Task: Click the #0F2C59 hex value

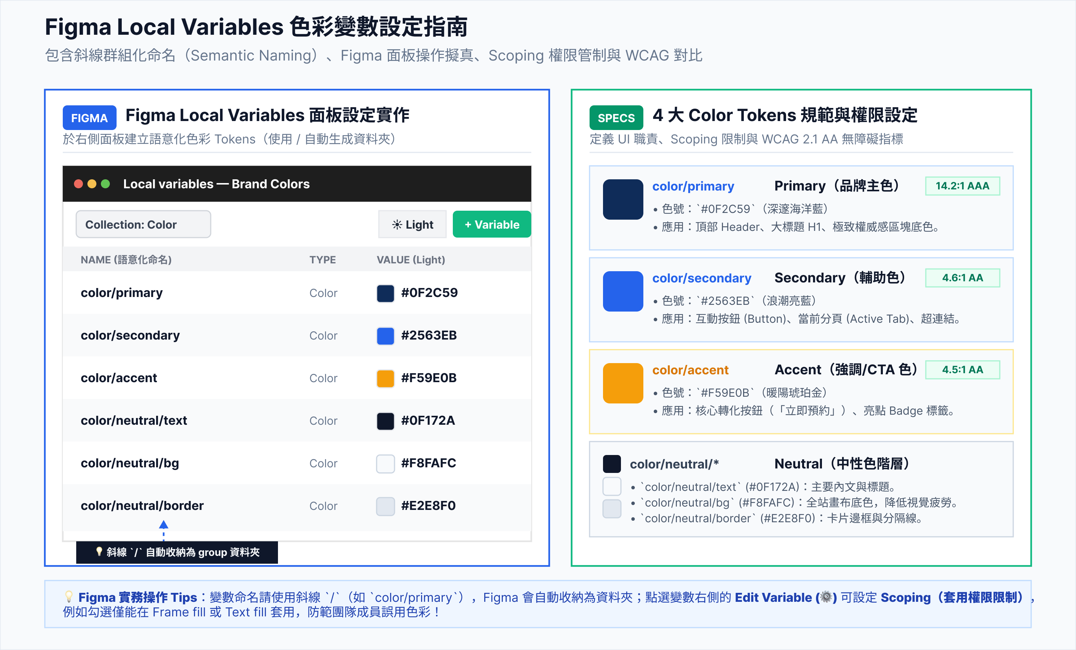Action: pyautogui.click(x=429, y=292)
